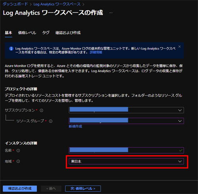Click the 次: 価格レベル button
The height and width of the screenshot is (194, 198).
(83, 188)
